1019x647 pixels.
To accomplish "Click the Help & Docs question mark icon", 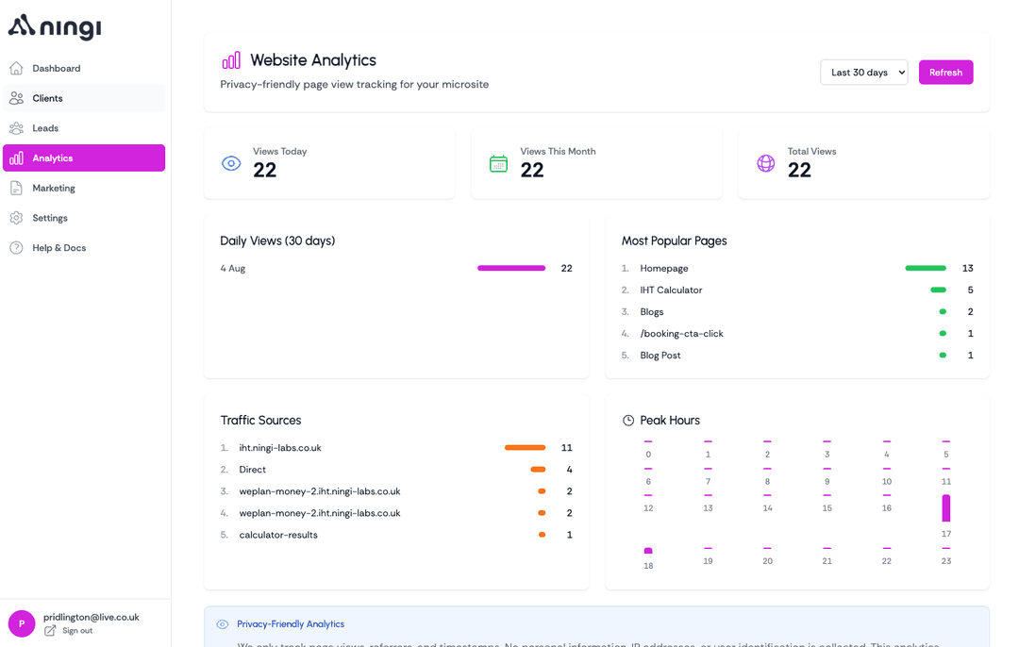I will coord(15,247).
